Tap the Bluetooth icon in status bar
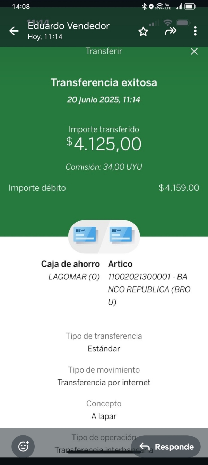208x465 pixels. click(145, 7)
